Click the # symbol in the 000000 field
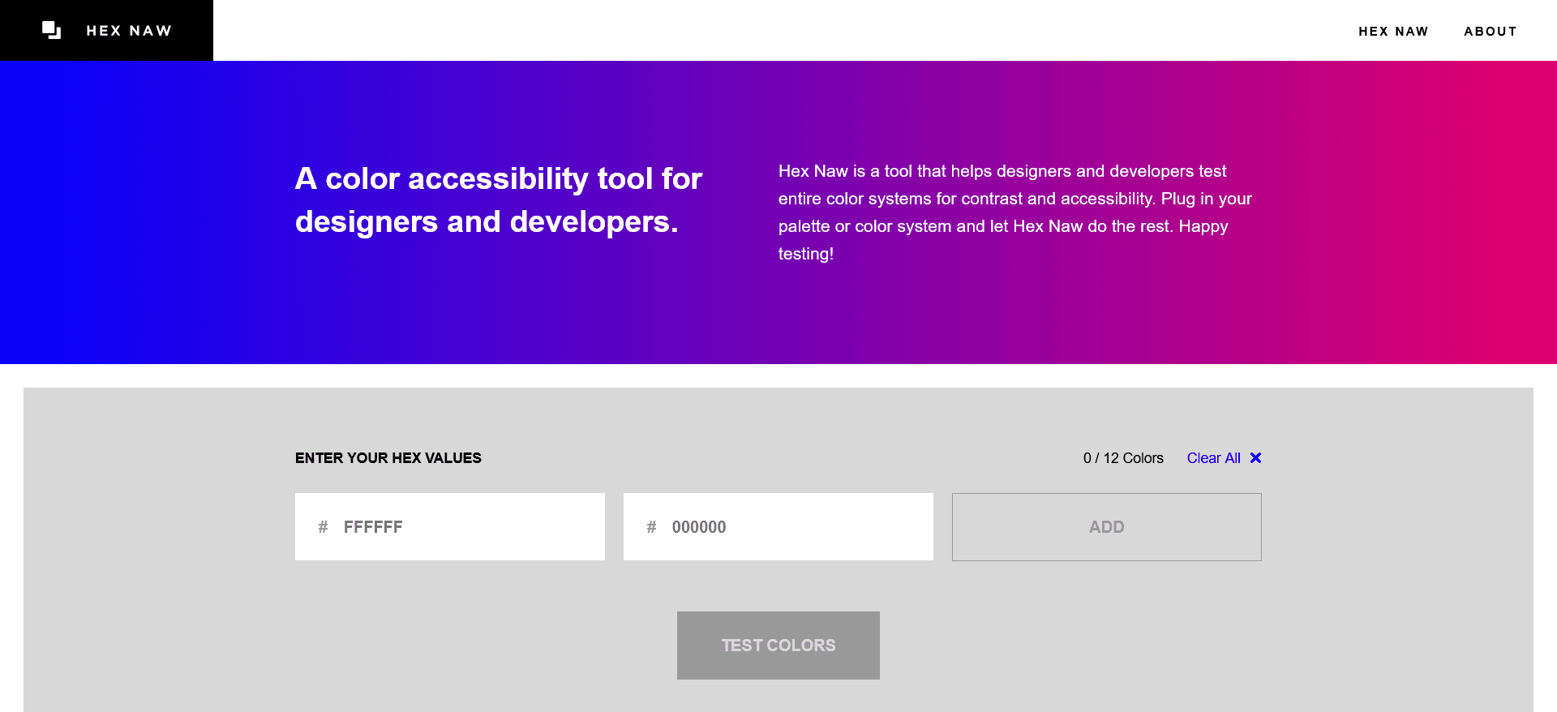Image resolution: width=1557 pixels, height=712 pixels. [651, 527]
